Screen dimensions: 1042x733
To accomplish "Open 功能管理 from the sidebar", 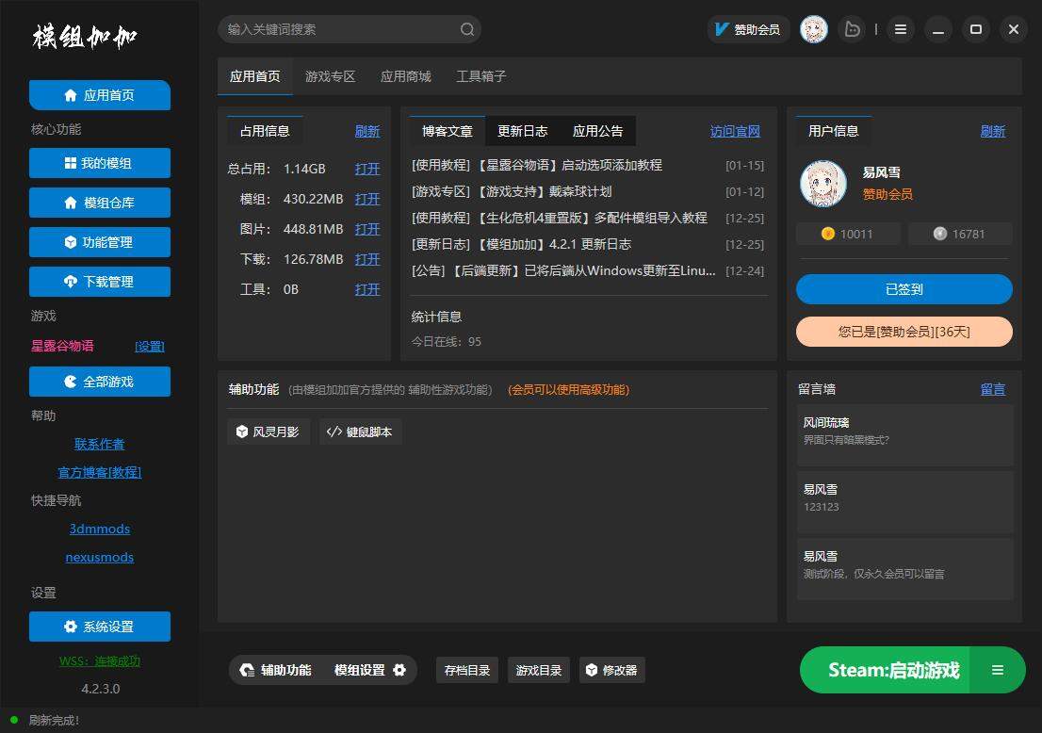I will pyautogui.click(x=100, y=242).
